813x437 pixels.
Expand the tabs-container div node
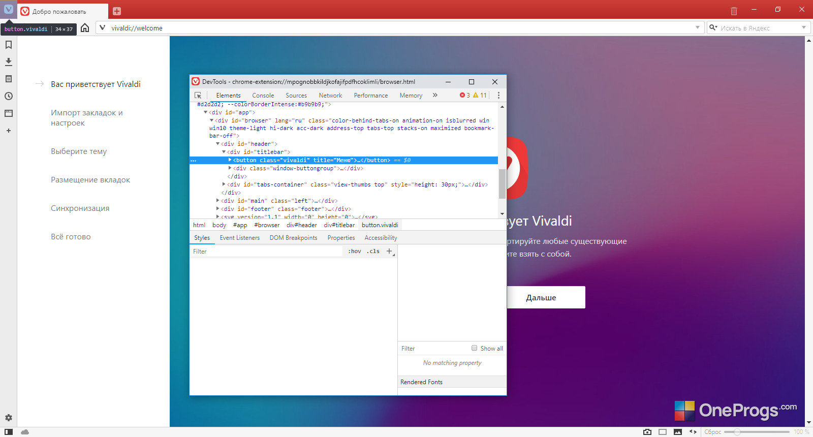pos(224,184)
